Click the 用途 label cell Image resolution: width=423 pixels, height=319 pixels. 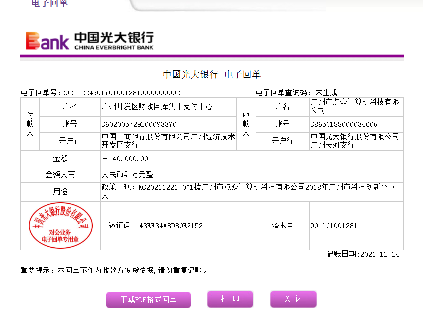pyautogui.click(x=60, y=192)
